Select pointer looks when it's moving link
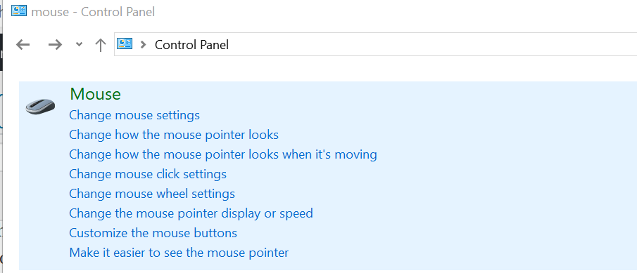This screenshot has height=273, width=637. coord(223,154)
